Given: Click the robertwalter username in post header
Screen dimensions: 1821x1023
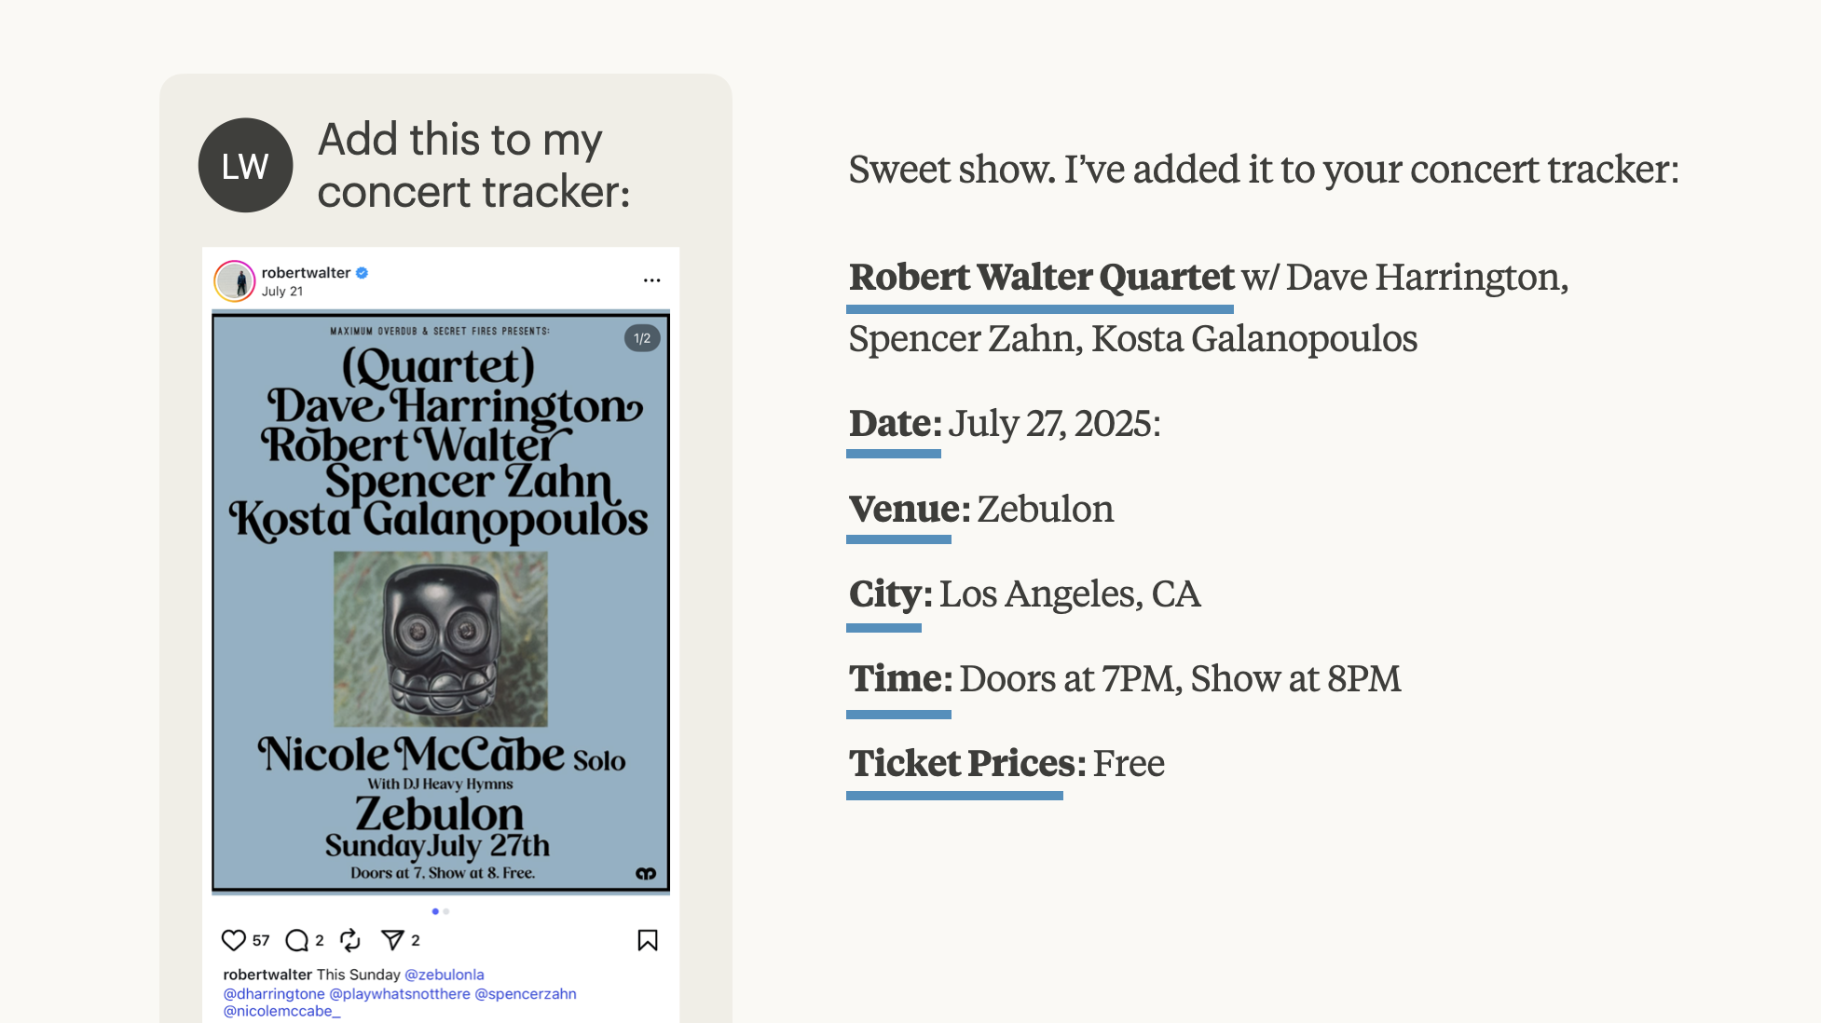Looking at the screenshot, I should coord(306,273).
